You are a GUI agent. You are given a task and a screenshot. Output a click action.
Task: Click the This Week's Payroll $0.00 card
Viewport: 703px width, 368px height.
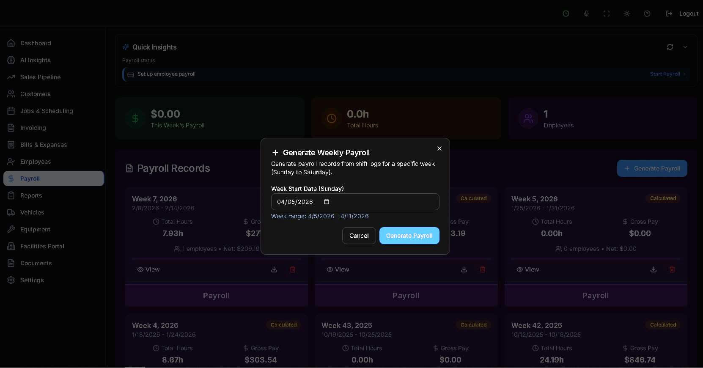[210, 118]
